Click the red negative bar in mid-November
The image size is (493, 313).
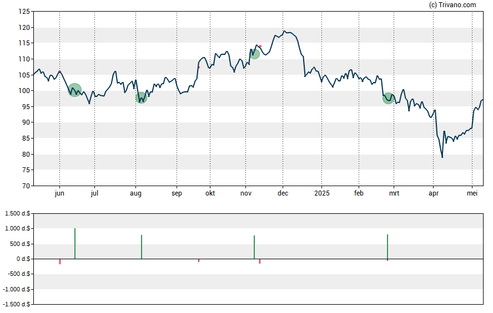coord(260,261)
